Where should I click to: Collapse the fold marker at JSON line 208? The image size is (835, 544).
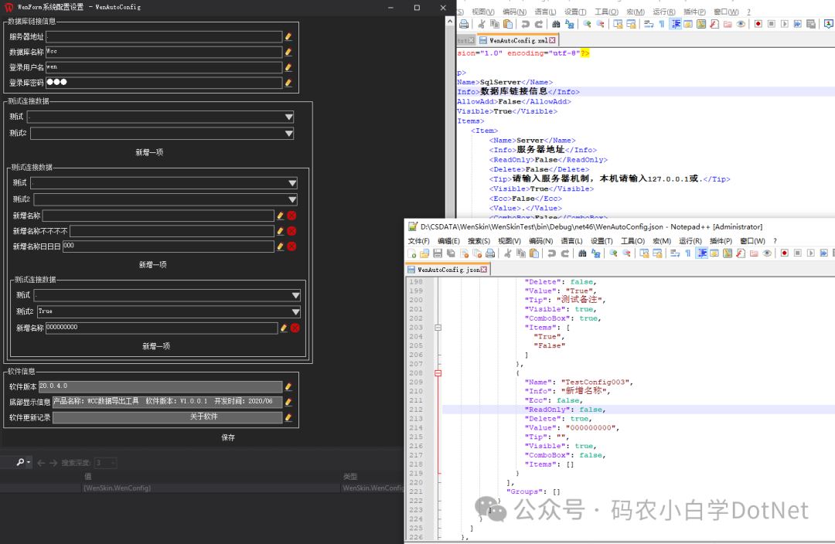click(437, 373)
